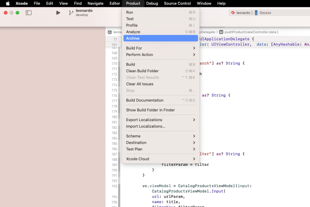
Task: Click the Ozzzzz device destination icon
Action: pos(256,13)
